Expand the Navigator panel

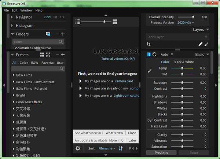pyautogui.click(x=12, y=17)
